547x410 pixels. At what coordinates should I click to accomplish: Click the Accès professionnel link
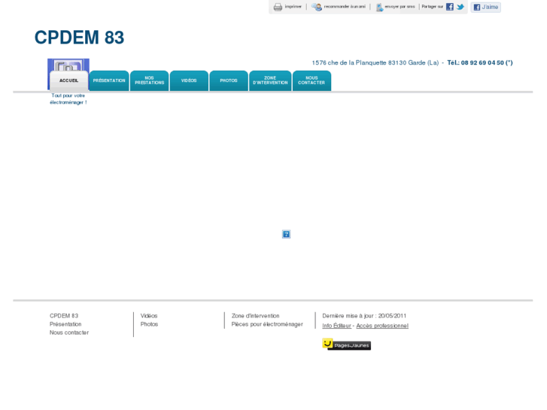pyautogui.click(x=382, y=326)
